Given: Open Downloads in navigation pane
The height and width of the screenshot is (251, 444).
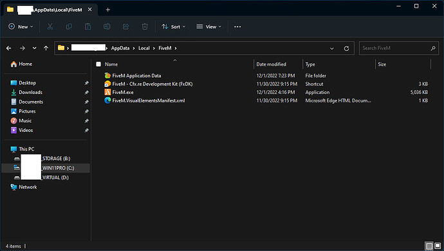Looking at the screenshot, I should (x=30, y=92).
